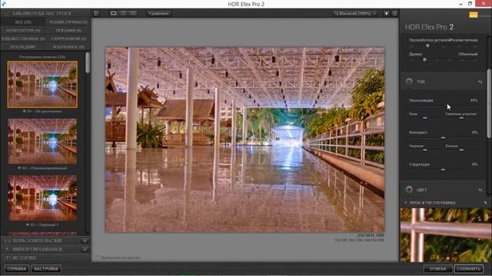Import a preset with the ИМПОРТИРОВАННЫЕ plus icon

(x=85, y=249)
